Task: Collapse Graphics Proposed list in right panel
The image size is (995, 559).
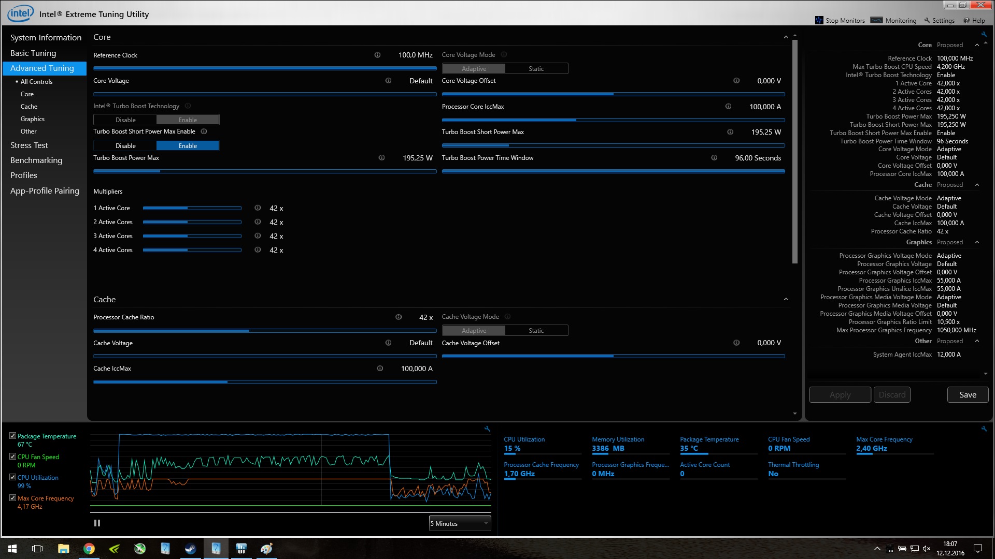Action: click(x=977, y=242)
